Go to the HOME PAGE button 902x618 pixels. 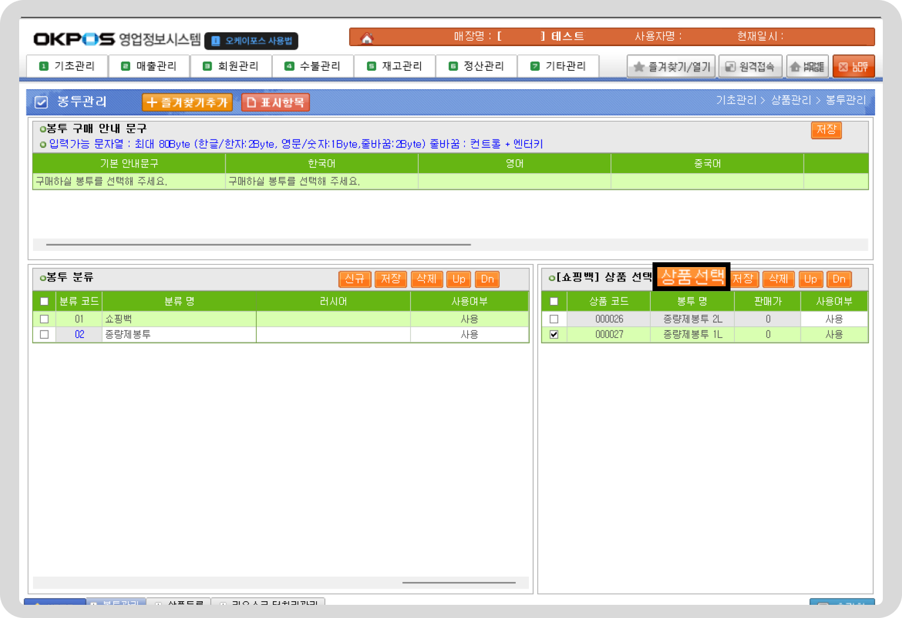(807, 66)
